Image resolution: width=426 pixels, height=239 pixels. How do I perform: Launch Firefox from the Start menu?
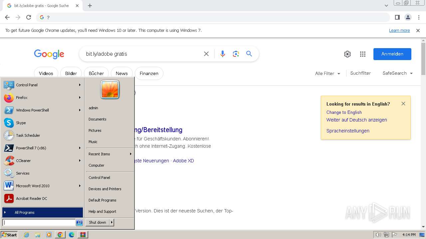pyautogui.click(x=42, y=98)
